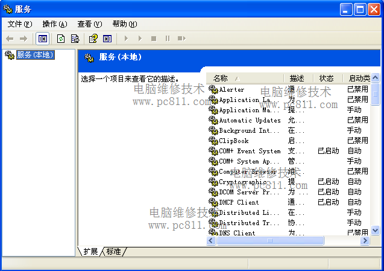Sort by the 启动类 column header
This screenshot has width=384, height=271.
pos(357,78)
